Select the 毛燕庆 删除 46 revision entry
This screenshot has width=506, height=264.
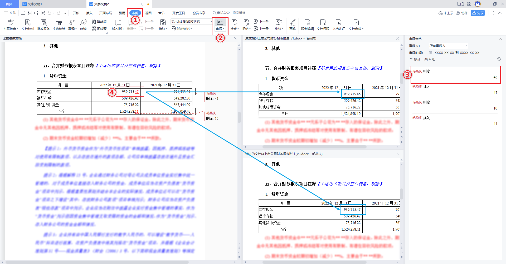[455, 74]
